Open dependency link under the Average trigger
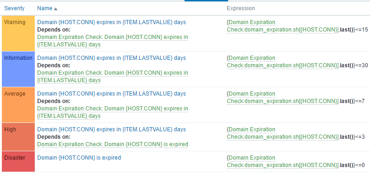The width and height of the screenshot is (370, 174). [113, 112]
